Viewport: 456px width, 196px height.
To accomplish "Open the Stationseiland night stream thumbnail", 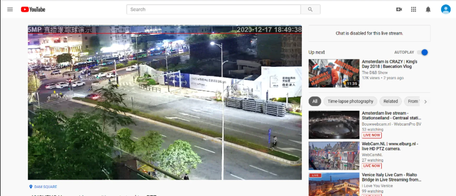I will coord(334,125).
